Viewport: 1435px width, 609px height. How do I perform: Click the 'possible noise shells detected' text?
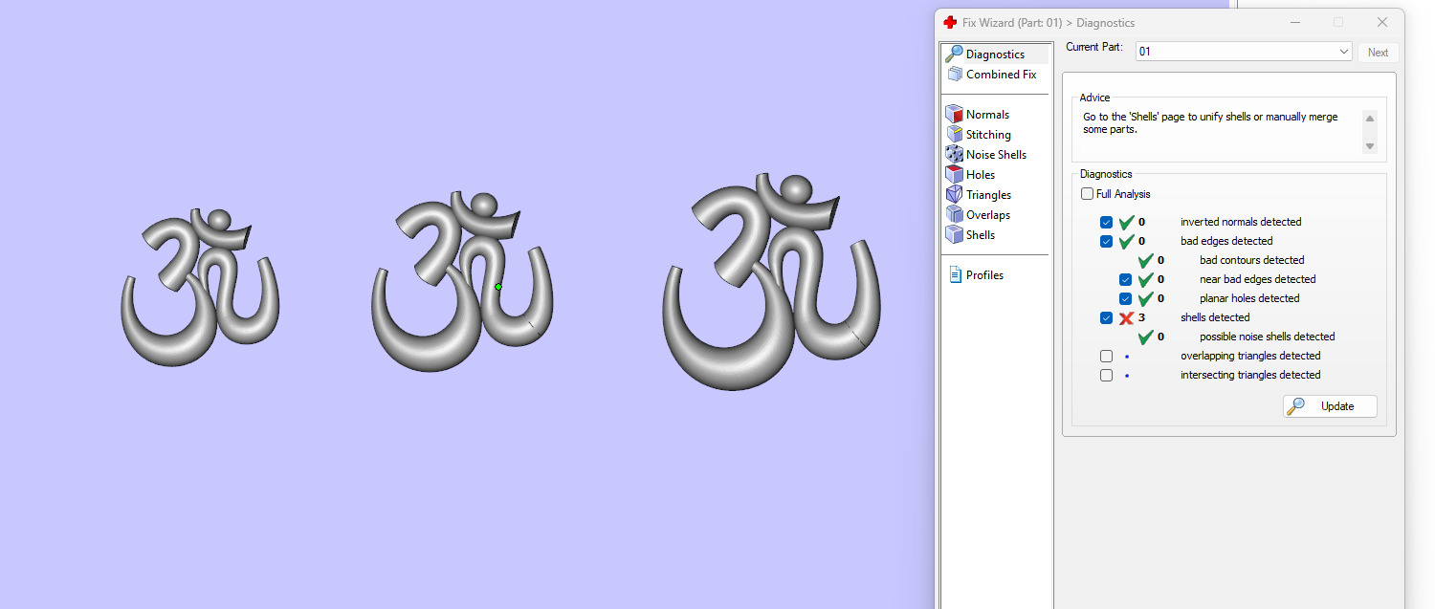[x=1267, y=337]
